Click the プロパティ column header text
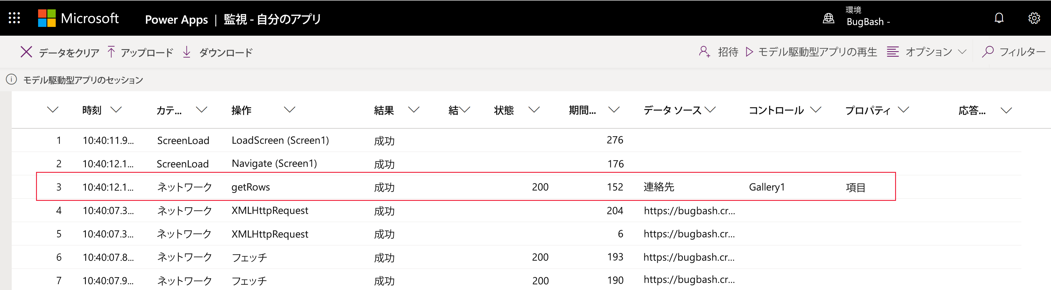This screenshot has width=1051, height=290. click(868, 110)
